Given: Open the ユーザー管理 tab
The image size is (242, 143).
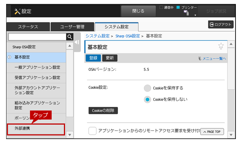Looking at the screenshot, I should pyautogui.click(x=72, y=27).
